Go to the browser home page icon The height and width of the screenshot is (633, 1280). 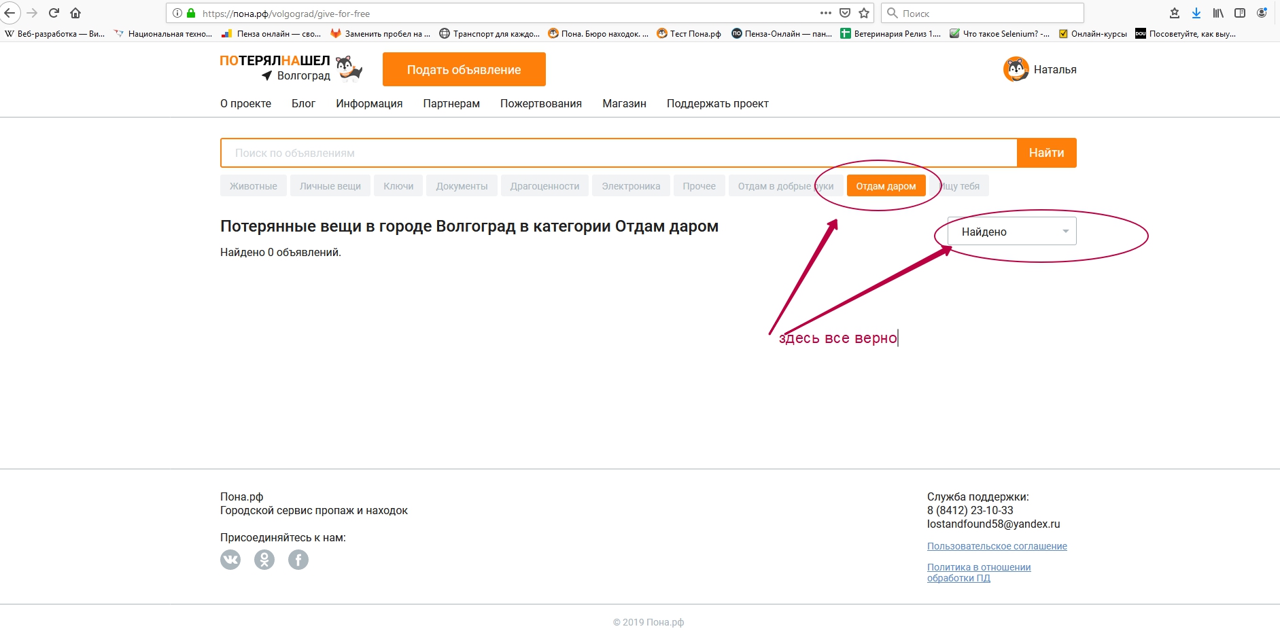75,13
